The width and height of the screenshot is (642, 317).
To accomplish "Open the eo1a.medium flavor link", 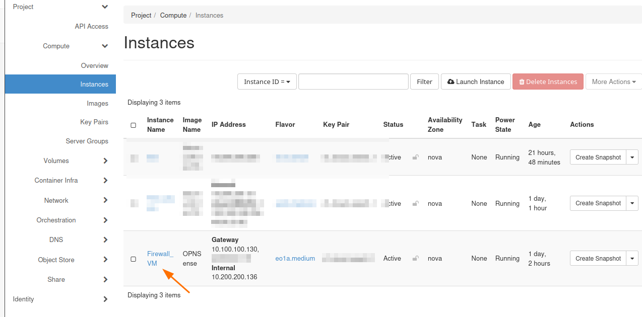I will point(295,259).
